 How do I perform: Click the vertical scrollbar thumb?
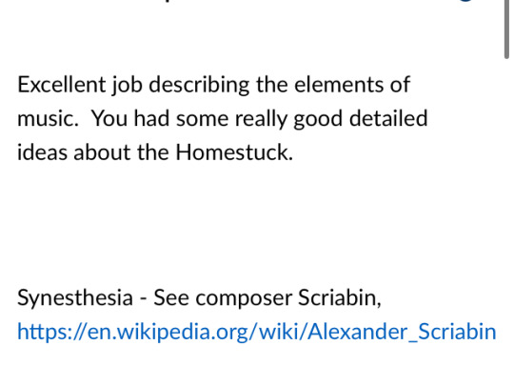pos(506,30)
